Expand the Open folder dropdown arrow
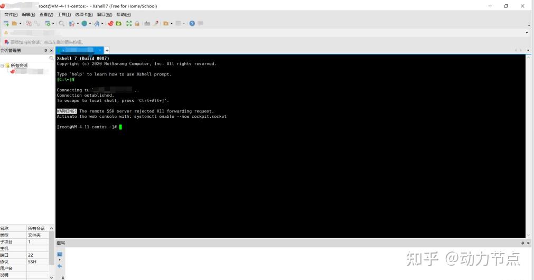The height and width of the screenshot is (280, 534). coord(21,23)
